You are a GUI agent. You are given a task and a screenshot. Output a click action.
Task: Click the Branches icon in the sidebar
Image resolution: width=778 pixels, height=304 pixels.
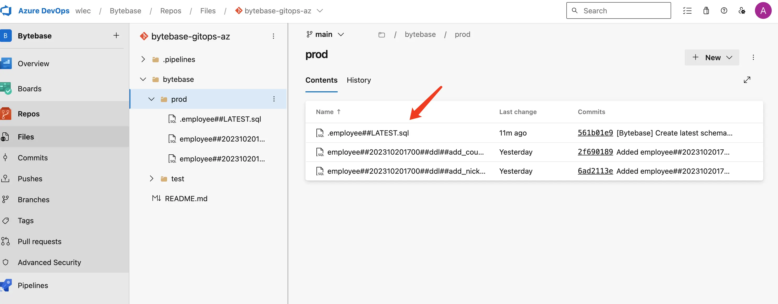6,199
